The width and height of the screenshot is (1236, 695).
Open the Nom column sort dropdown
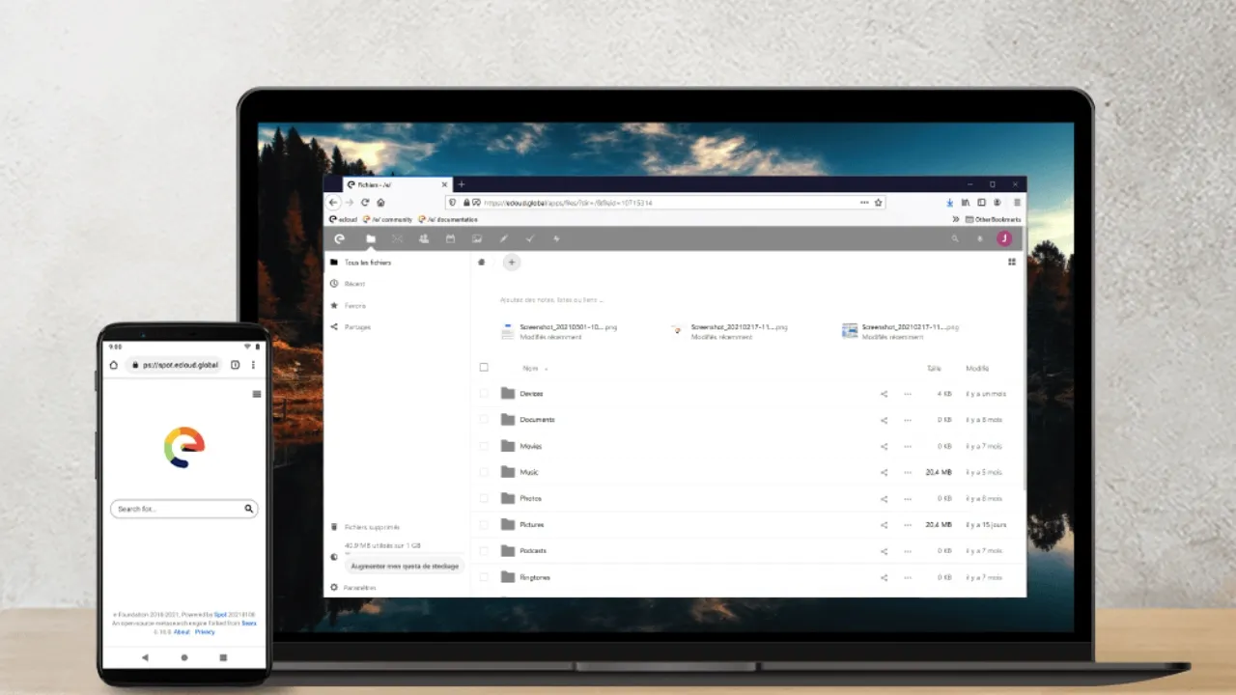click(536, 368)
